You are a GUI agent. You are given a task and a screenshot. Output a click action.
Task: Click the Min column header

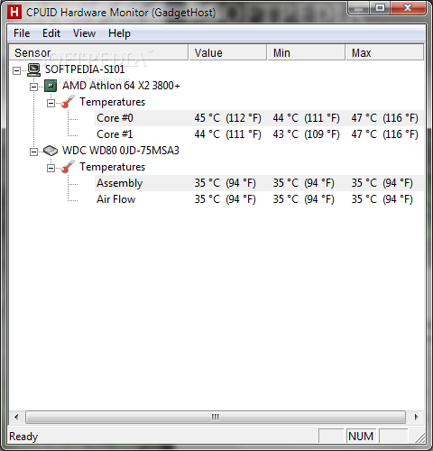point(306,52)
